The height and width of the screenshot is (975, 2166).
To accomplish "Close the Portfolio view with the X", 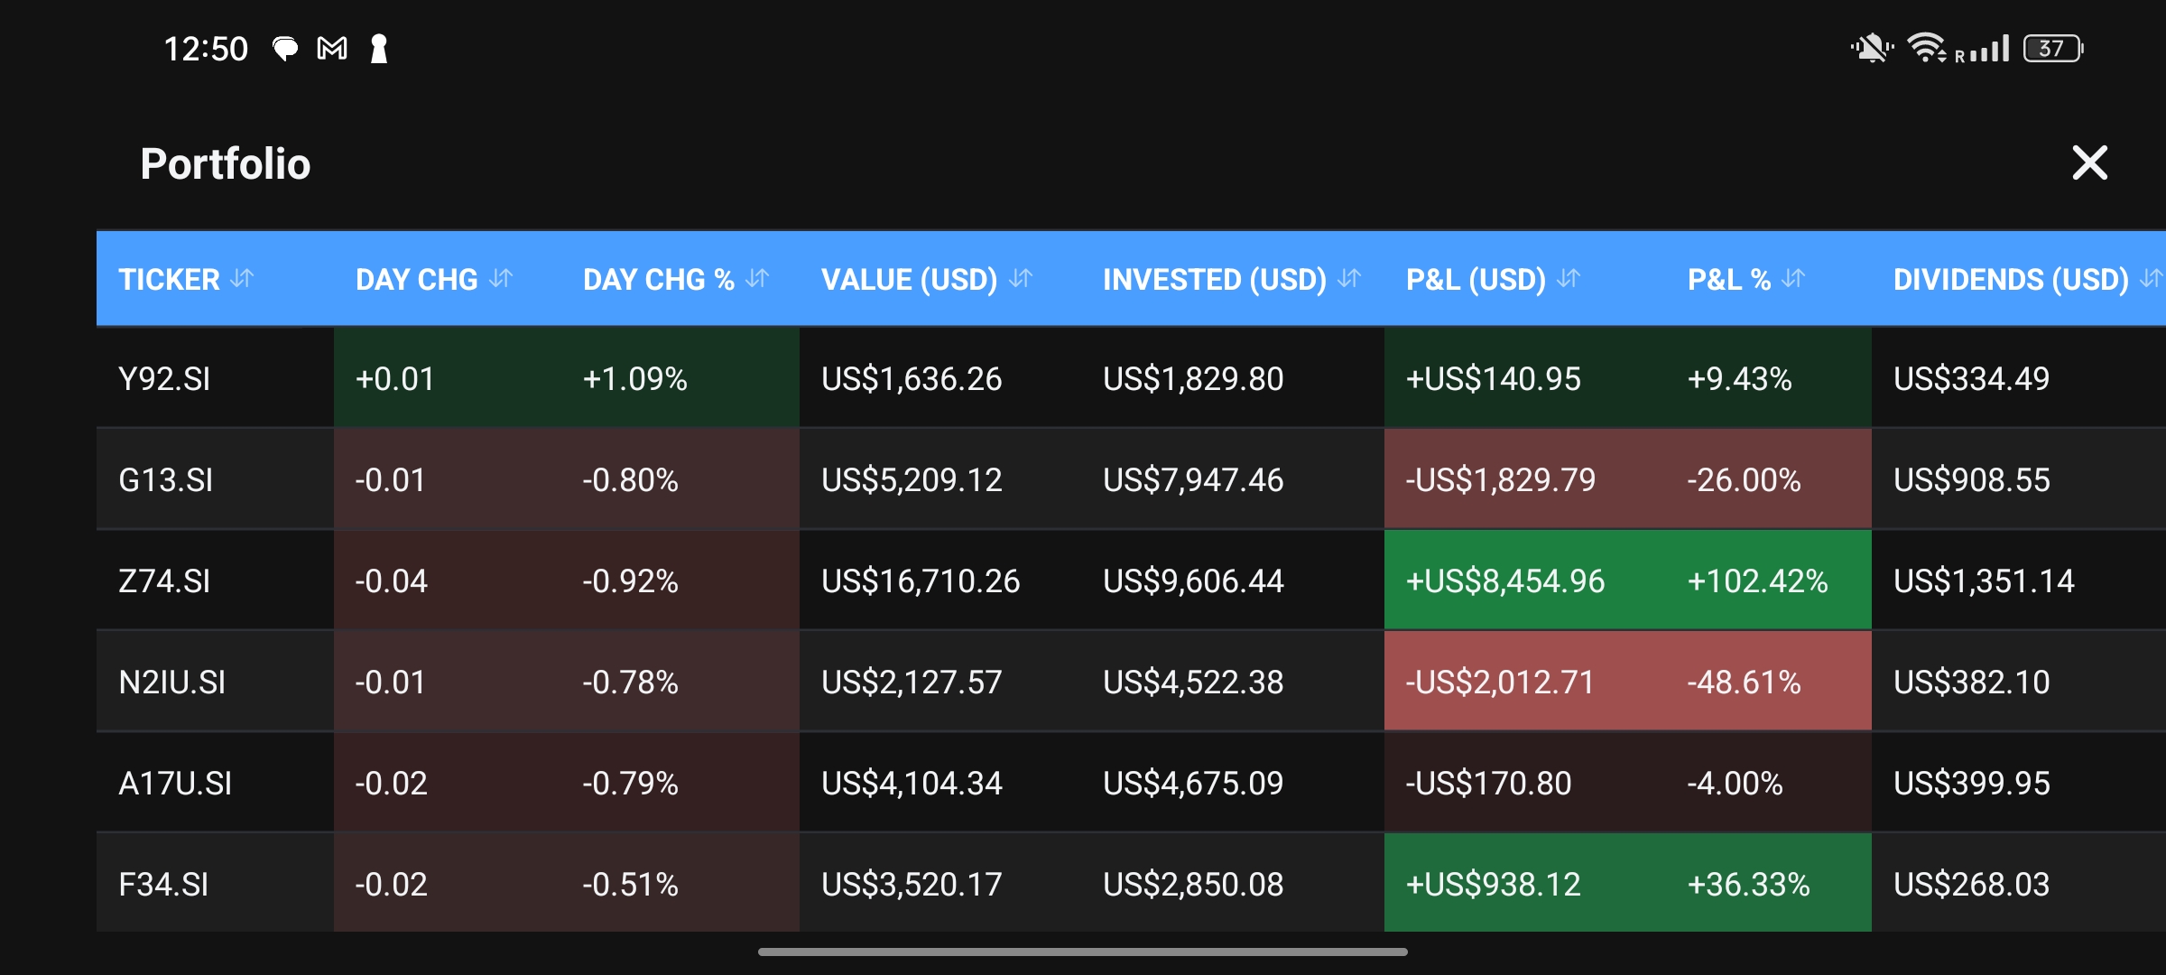I will point(2089,163).
